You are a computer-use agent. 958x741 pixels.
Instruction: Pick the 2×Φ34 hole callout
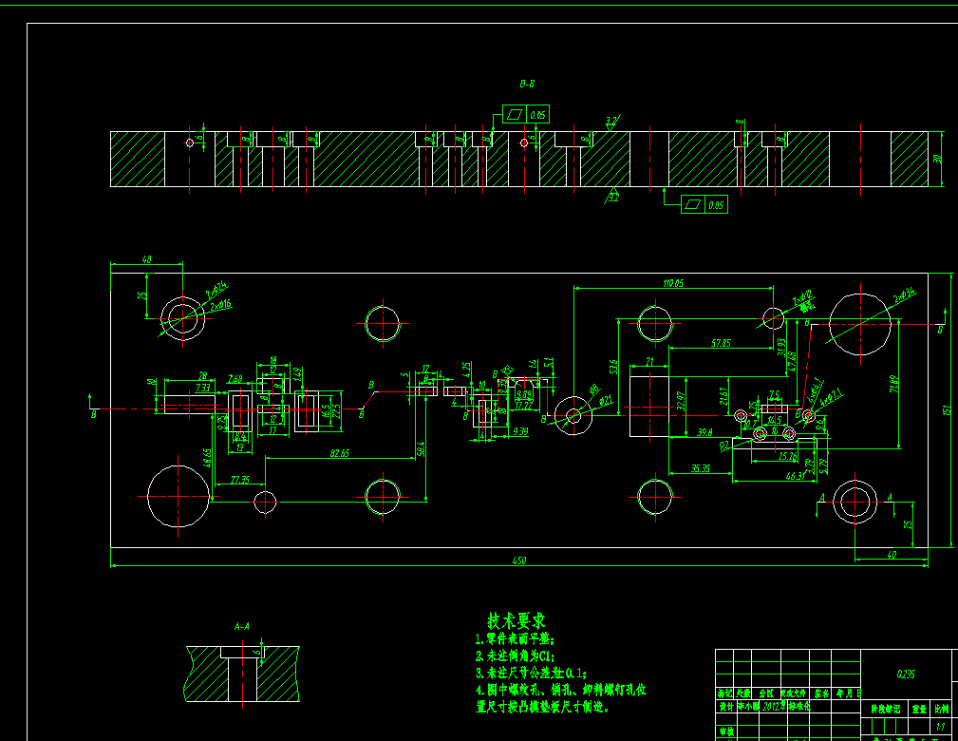pos(905,295)
